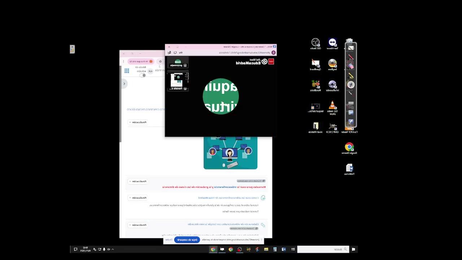462x260 pixels.
Task: Click the round compass icon in the floating toolbar
Action: (x=351, y=84)
